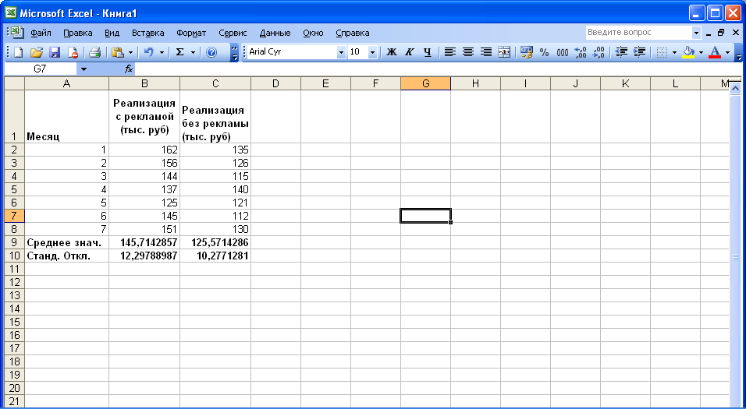Open the Вид menu
The image size is (746, 409).
[x=112, y=33]
